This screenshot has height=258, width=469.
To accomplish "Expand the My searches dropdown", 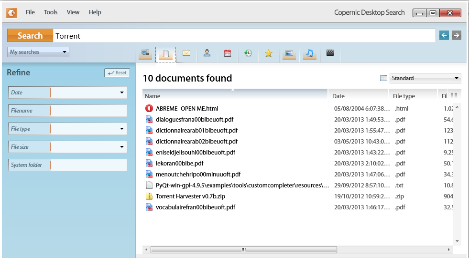I will (x=38, y=52).
